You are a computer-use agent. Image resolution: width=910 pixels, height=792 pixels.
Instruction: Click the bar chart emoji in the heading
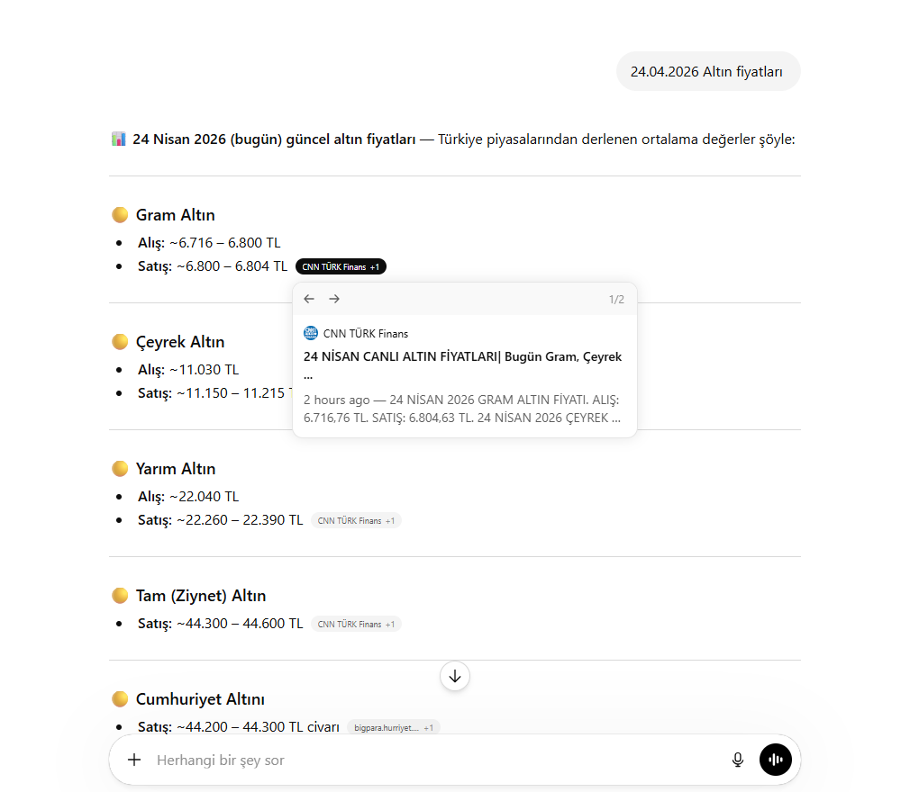click(x=118, y=139)
